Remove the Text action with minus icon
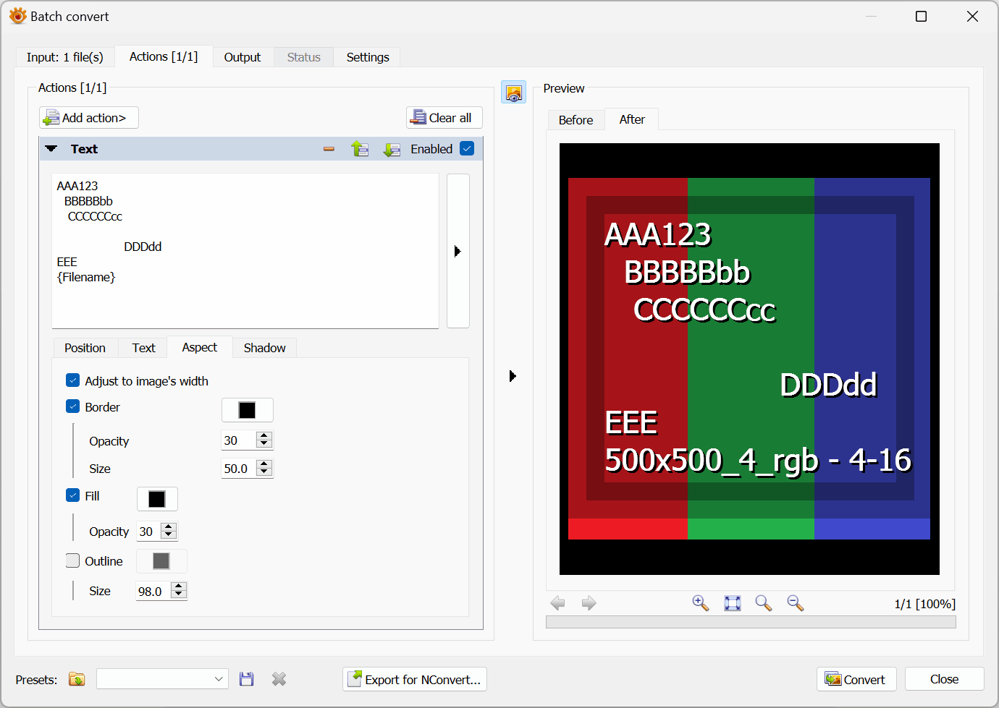The width and height of the screenshot is (999, 708). pyautogui.click(x=329, y=149)
